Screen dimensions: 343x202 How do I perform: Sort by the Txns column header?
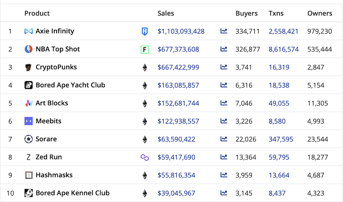click(x=276, y=13)
